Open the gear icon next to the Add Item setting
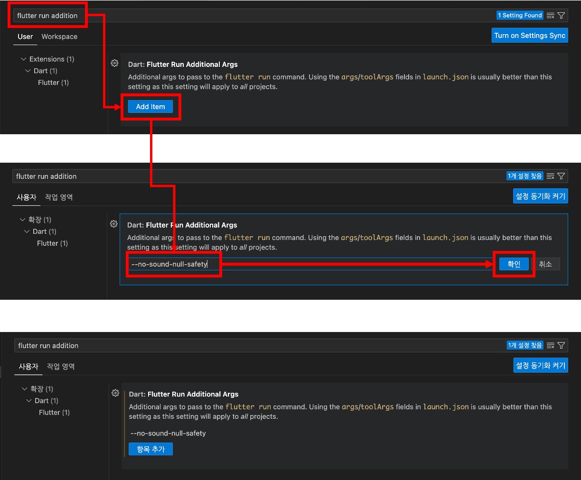581x480 pixels. pos(114,63)
